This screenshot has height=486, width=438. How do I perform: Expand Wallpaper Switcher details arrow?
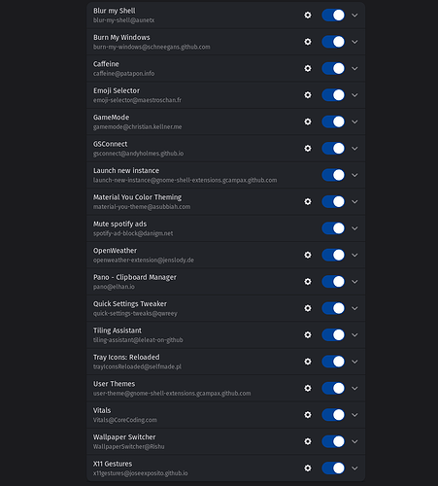354,441
